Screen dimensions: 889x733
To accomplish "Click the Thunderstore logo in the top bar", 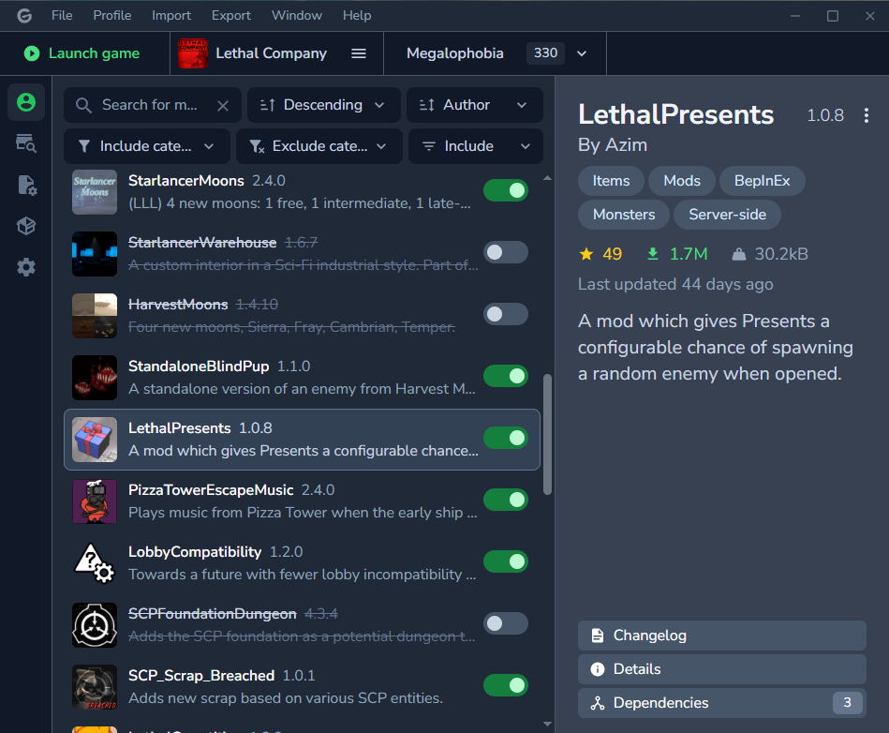I will click(x=24, y=15).
